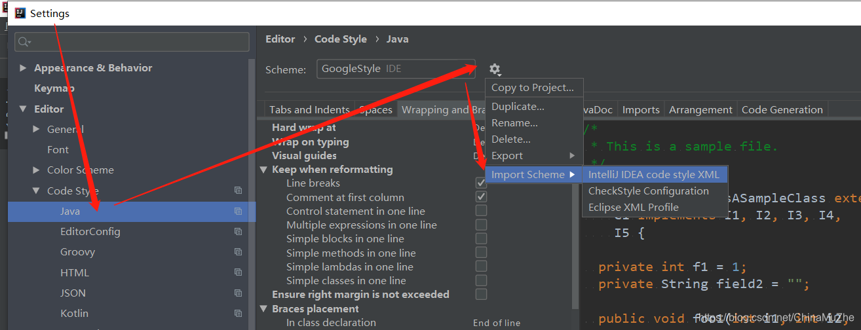Select CheckStyle Configuration import option

pos(655,191)
